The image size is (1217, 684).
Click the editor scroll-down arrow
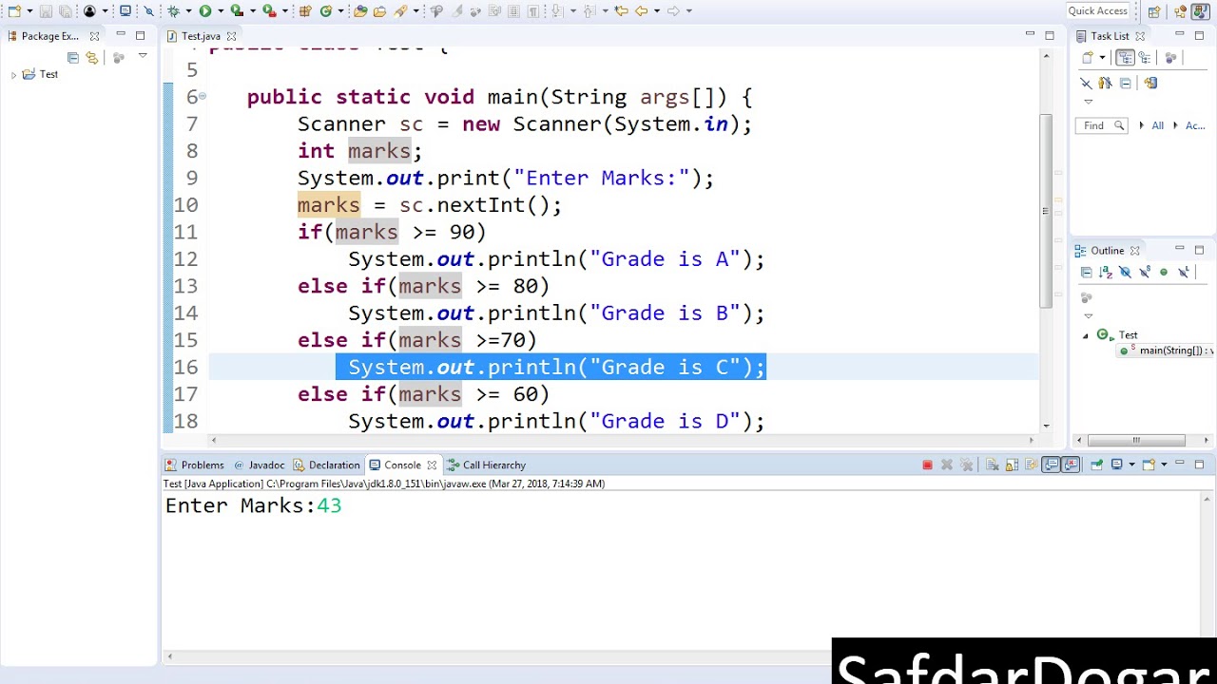pyautogui.click(x=1047, y=426)
